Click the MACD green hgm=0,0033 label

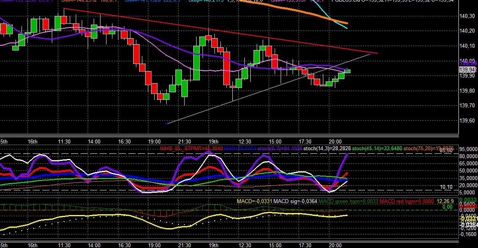(x=348, y=201)
